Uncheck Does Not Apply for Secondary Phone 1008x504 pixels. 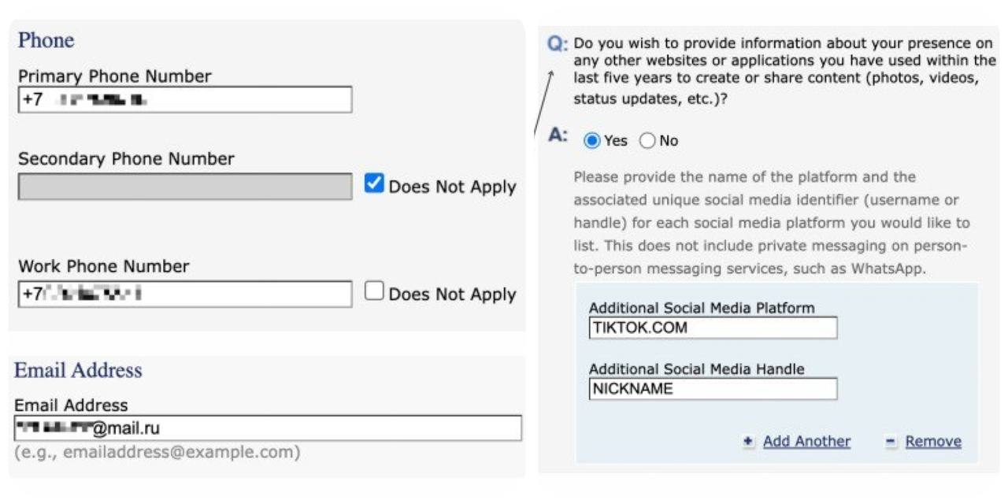click(x=374, y=184)
